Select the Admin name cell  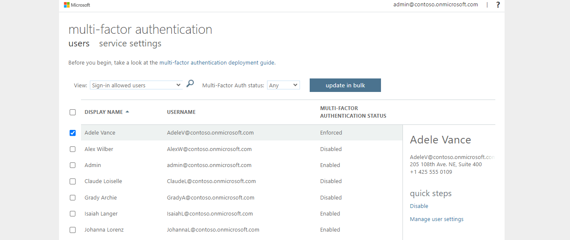(x=93, y=165)
